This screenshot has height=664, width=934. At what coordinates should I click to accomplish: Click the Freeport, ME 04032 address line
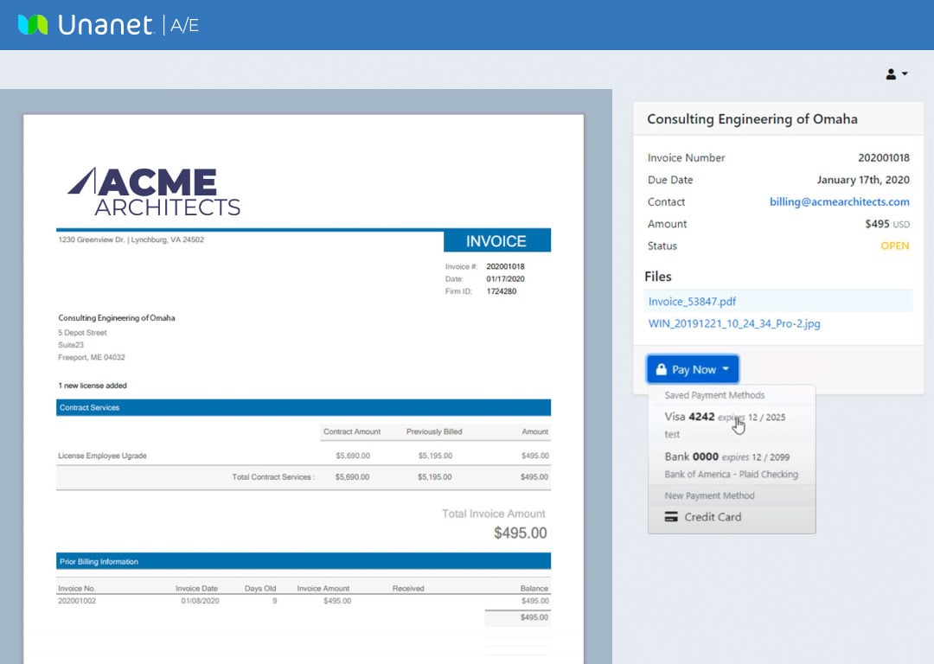[x=91, y=357]
